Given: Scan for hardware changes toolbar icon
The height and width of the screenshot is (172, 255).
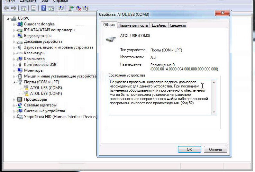Looking at the screenshot, I should tap(61, 8).
